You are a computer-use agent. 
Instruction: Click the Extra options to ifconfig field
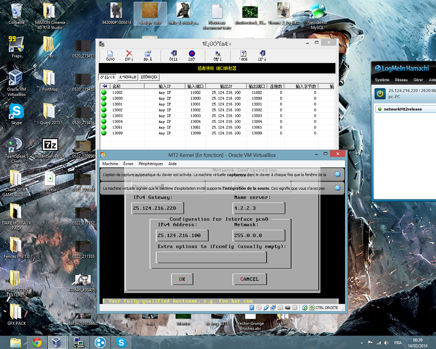211,257
